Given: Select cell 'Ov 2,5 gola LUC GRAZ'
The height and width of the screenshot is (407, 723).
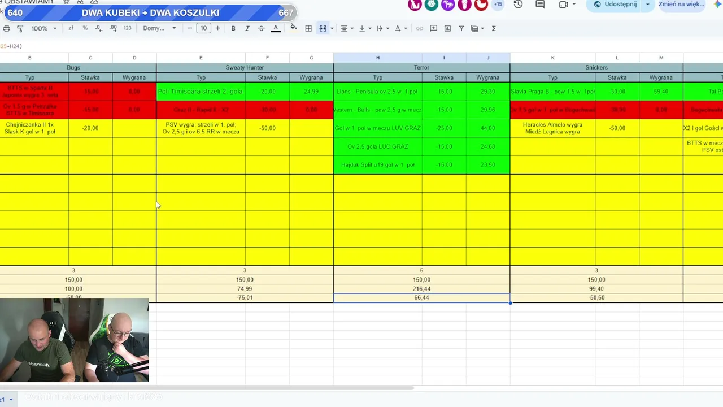Looking at the screenshot, I should (377, 146).
